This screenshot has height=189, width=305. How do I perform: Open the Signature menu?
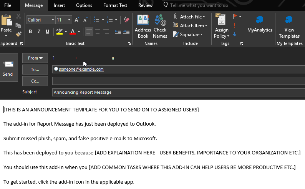[188, 35]
